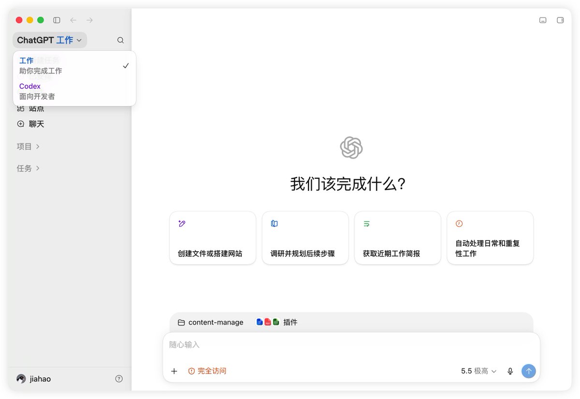Open search with the magnifier icon
The height and width of the screenshot is (399, 580).
coord(120,40)
